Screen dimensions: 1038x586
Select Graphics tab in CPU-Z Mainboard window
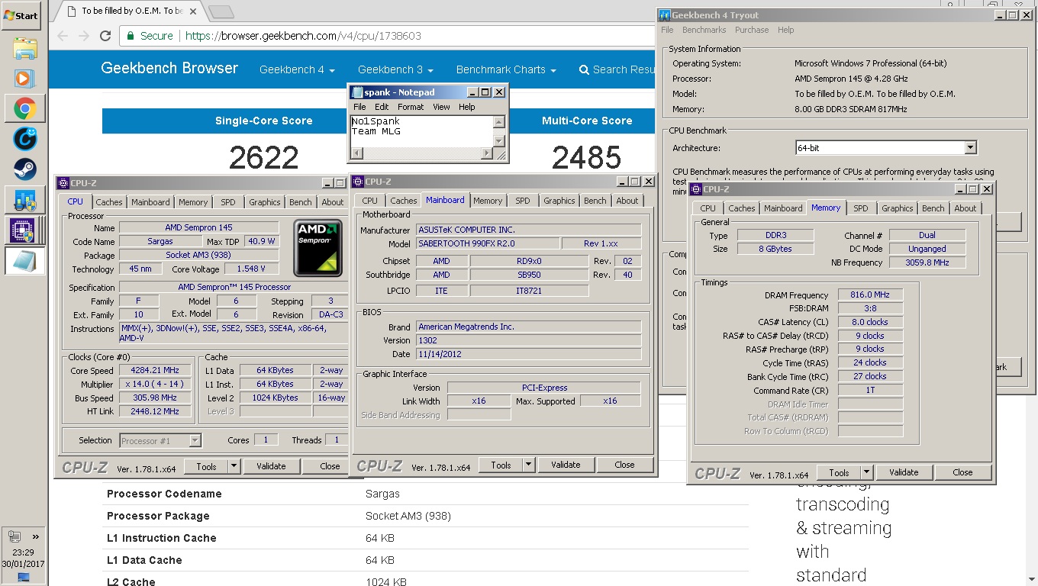coord(559,201)
